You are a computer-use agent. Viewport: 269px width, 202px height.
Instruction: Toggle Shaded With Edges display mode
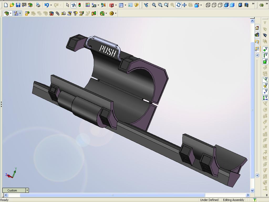226,5
